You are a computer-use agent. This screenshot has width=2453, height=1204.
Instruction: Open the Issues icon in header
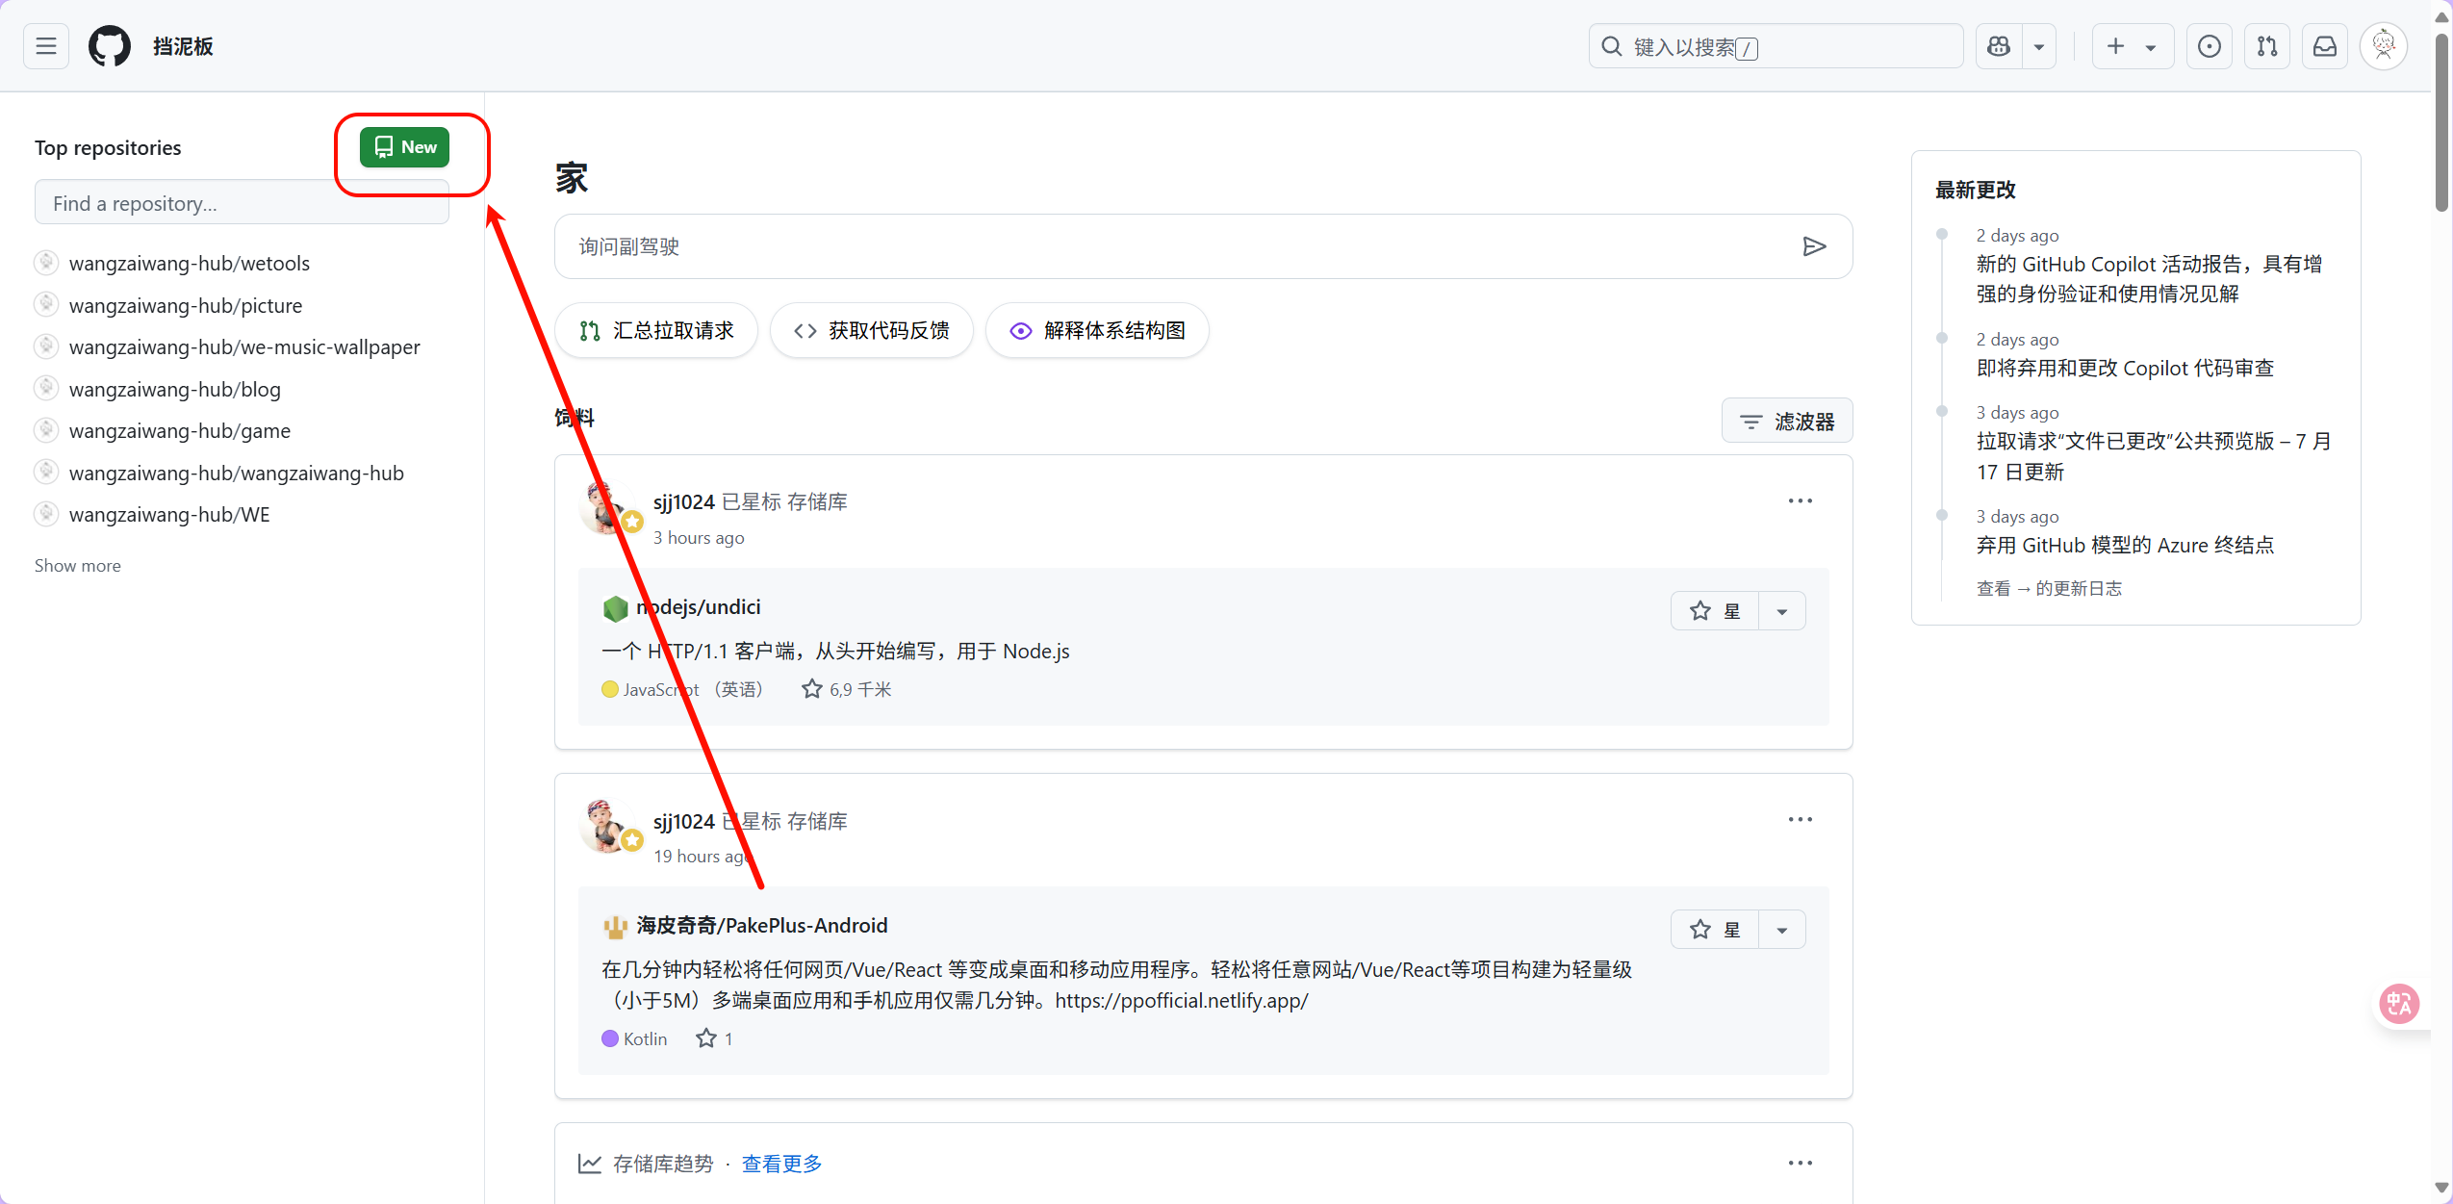click(x=2210, y=46)
